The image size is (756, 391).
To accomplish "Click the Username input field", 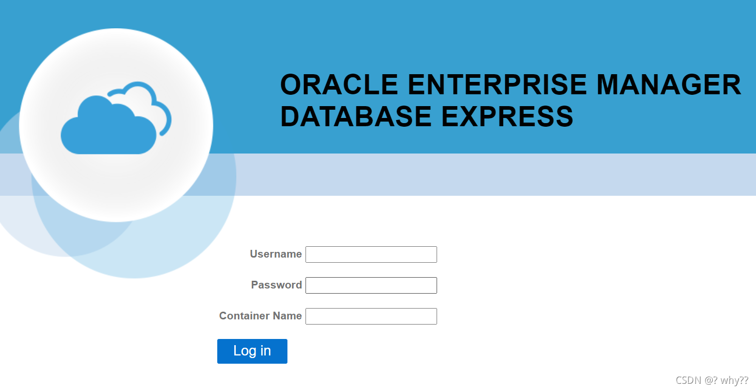I will pos(371,254).
